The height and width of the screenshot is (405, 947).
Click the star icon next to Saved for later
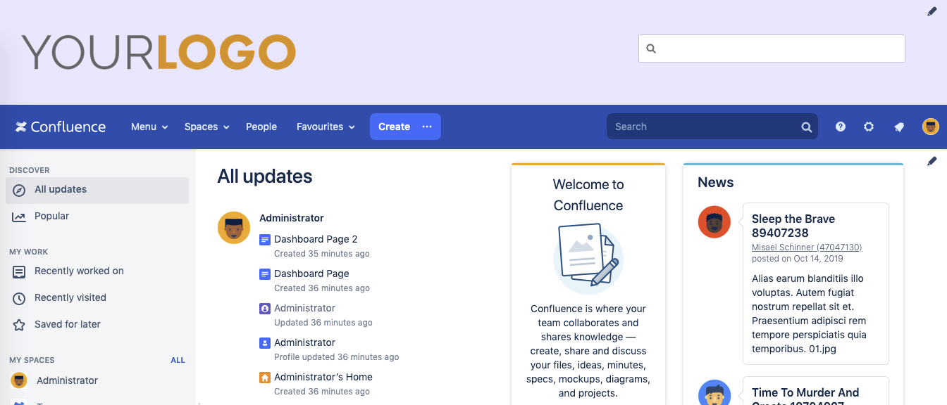pyautogui.click(x=20, y=325)
